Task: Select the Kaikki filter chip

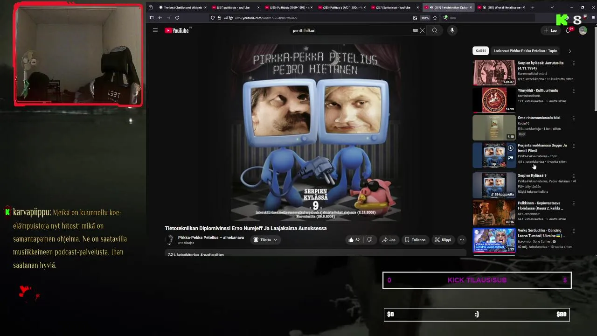Action: point(481,51)
